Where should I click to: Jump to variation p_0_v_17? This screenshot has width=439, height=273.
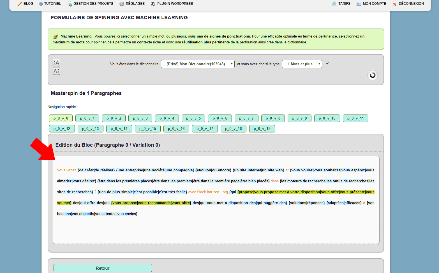[205, 129]
